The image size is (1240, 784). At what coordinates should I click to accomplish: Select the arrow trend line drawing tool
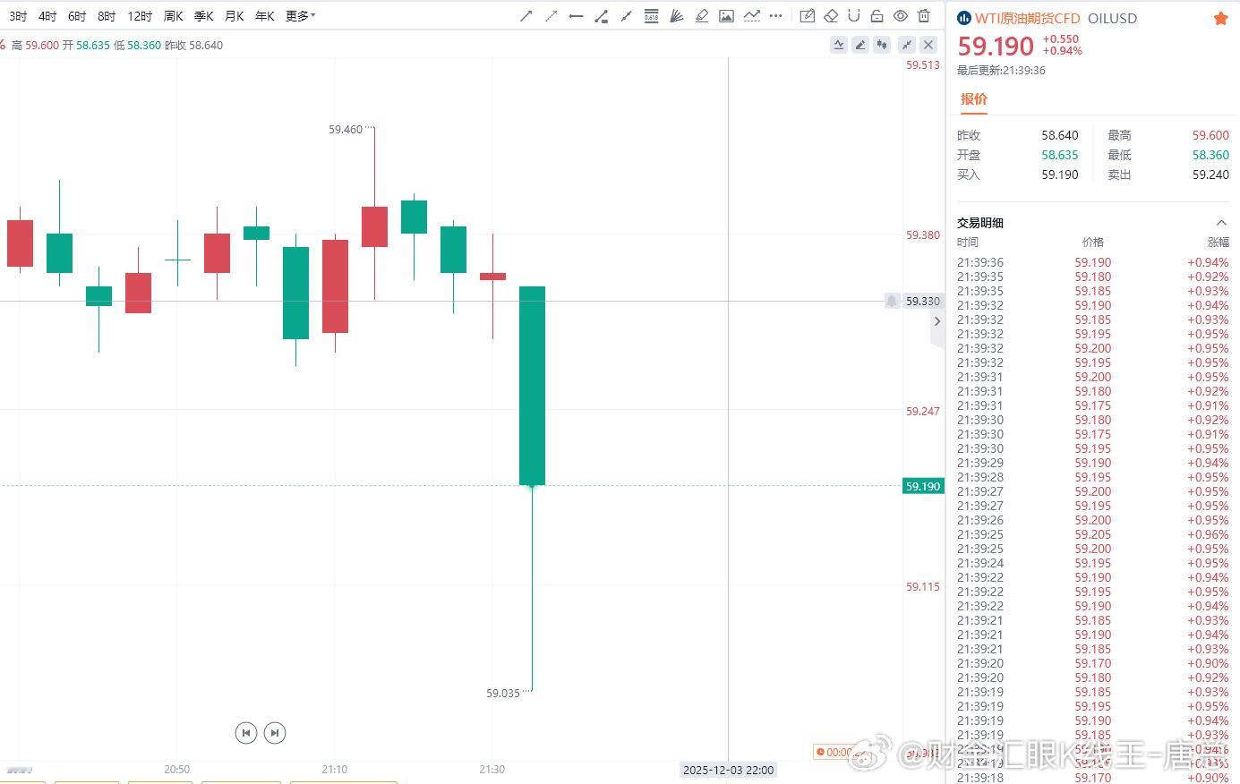tap(526, 16)
